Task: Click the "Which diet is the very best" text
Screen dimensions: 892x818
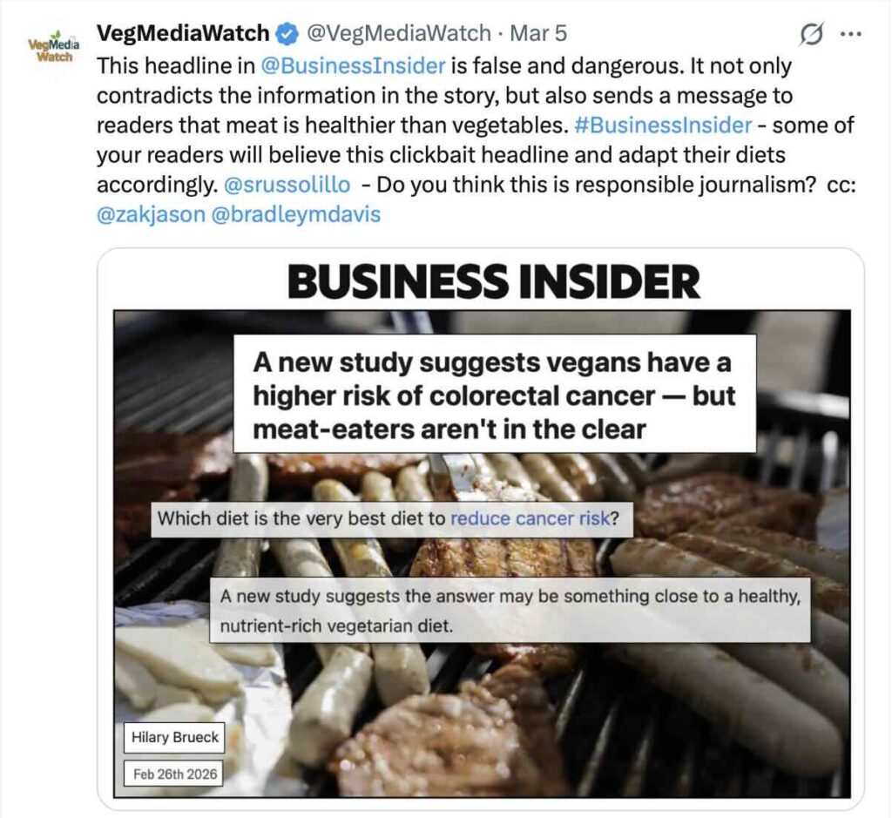Action: tap(301, 519)
